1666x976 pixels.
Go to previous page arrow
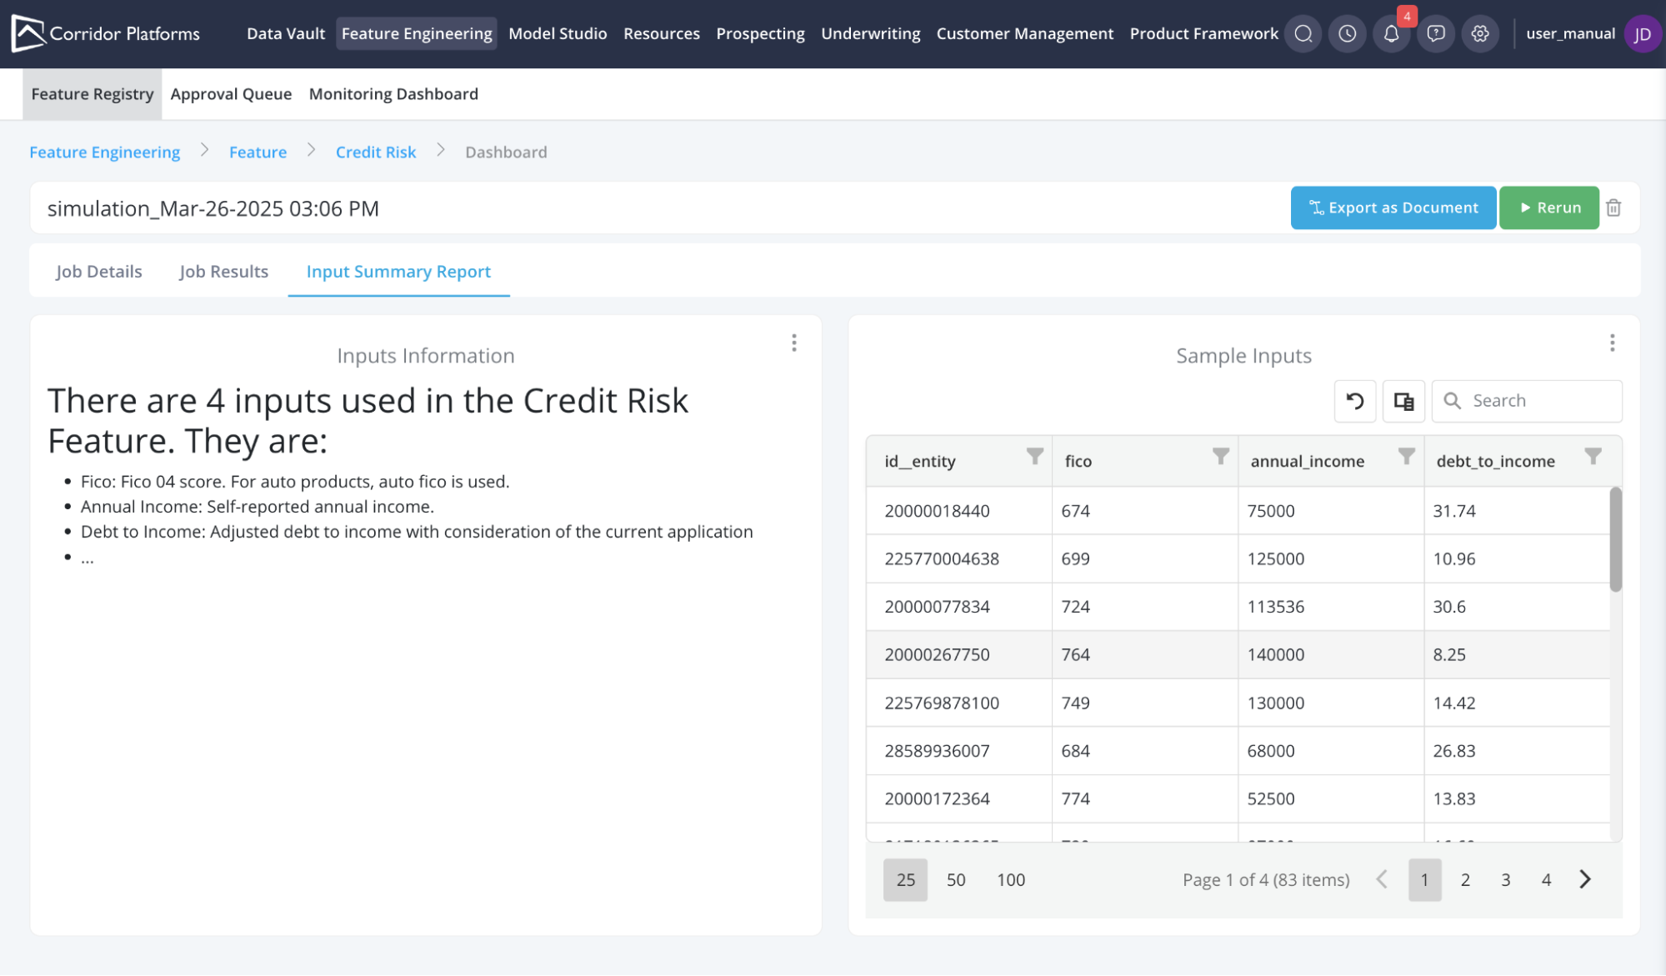coord(1383,879)
